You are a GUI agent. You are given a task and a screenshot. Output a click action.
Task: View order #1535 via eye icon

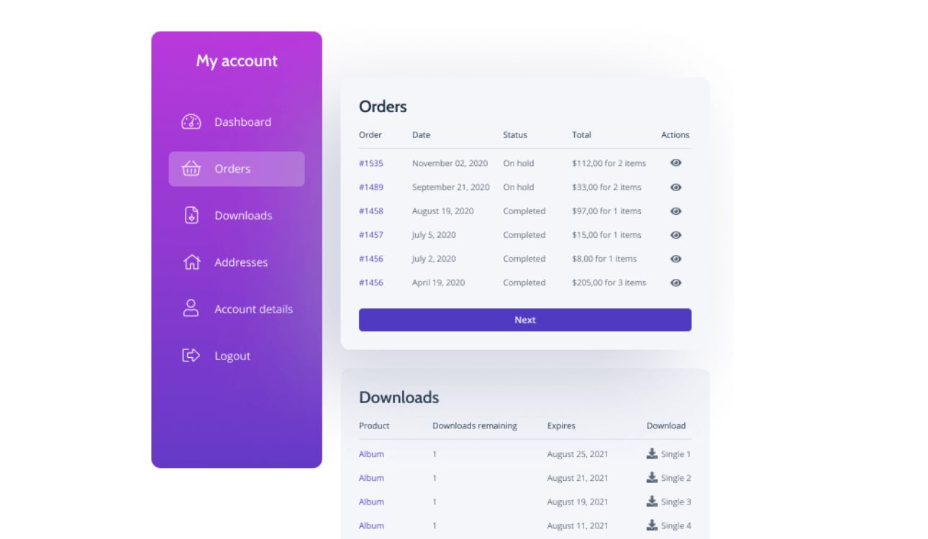tap(675, 163)
